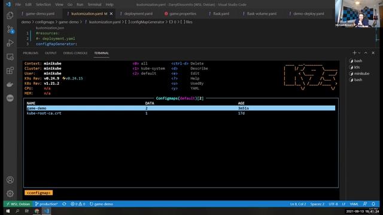Open the Selection menu
The image size is (383, 215).
(43, 4)
